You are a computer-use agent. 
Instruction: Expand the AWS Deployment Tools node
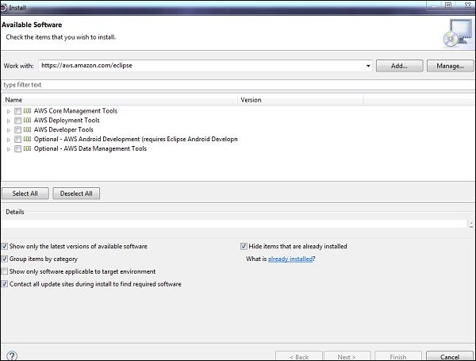9,121
